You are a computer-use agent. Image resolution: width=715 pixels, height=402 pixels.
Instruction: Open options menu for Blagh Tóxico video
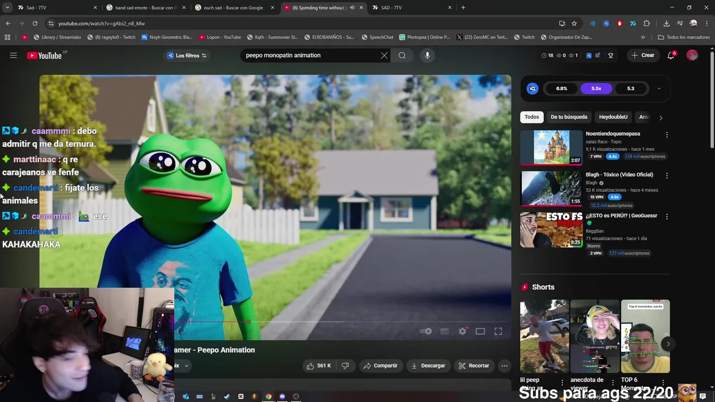666,175
